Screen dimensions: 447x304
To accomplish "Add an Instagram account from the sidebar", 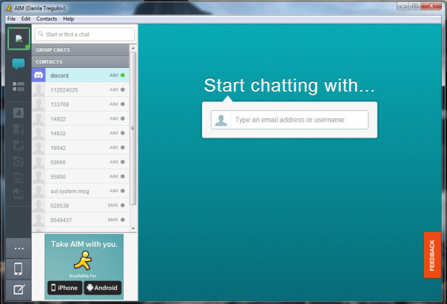I will click(19, 161).
